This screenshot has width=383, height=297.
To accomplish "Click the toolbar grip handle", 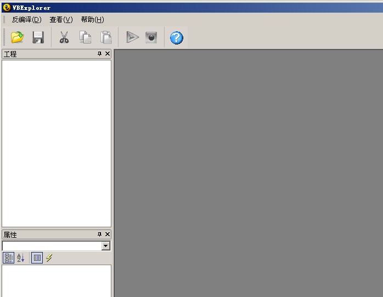I will click(4, 37).
